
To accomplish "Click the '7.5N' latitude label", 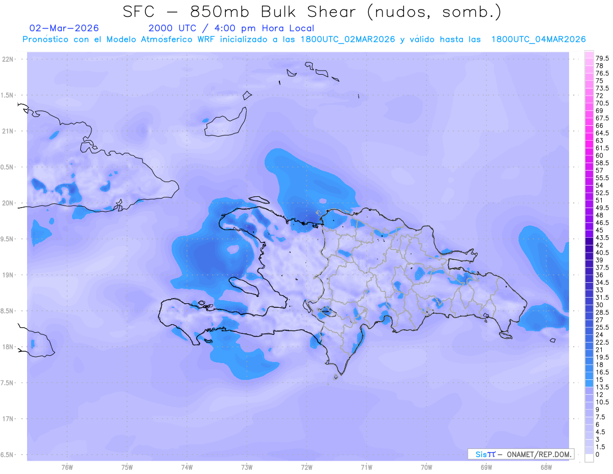I will click(8, 383).
